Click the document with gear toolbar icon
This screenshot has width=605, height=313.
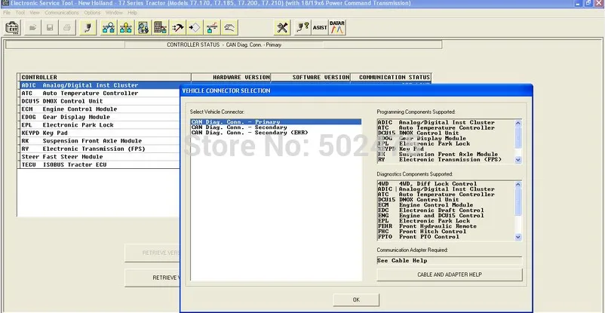click(x=143, y=28)
